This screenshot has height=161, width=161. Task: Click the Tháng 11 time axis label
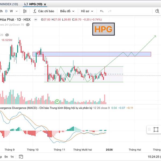coord(59,150)
